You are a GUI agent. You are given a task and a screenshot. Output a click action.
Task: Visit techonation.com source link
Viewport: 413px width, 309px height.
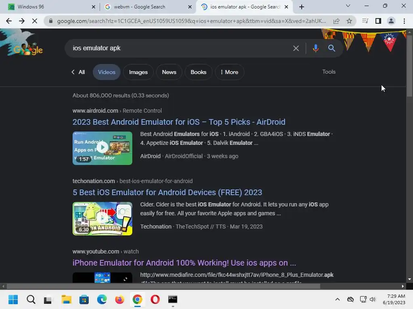click(x=94, y=181)
